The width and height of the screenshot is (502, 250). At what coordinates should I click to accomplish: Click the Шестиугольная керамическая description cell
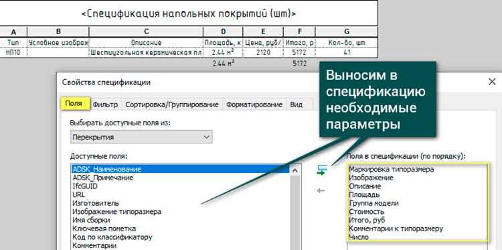click(146, 52)
